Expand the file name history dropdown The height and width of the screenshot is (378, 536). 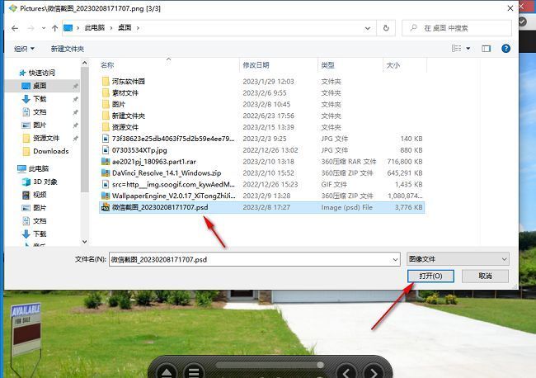tap(395, 259)
